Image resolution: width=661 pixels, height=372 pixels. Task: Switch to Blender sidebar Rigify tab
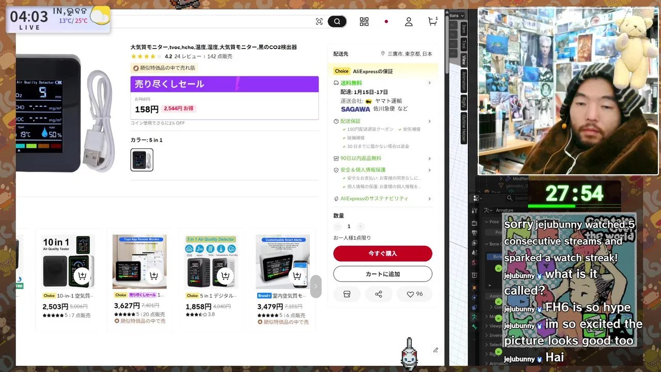point(464,102)
